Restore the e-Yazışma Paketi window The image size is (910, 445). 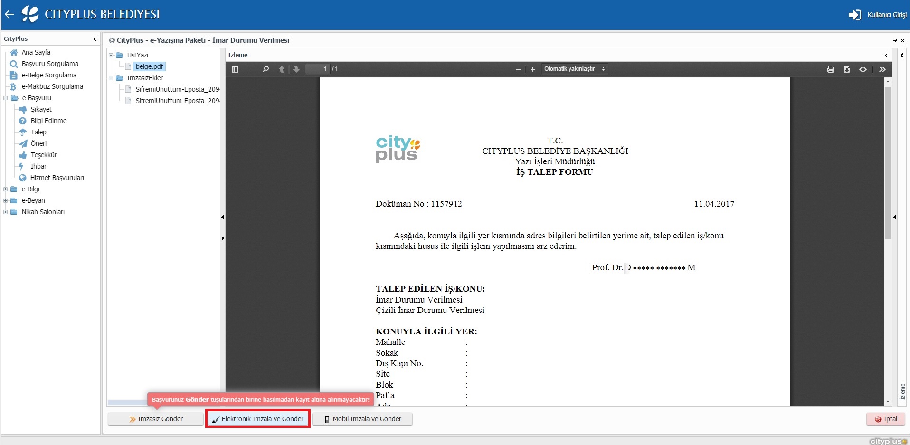(895, 41)
